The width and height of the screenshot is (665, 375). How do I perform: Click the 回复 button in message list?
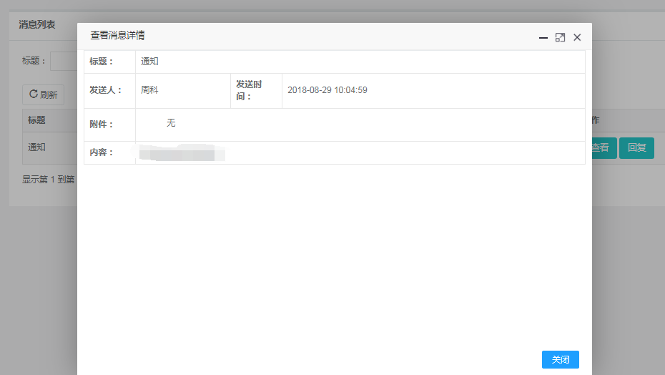[x=636, y=148]
